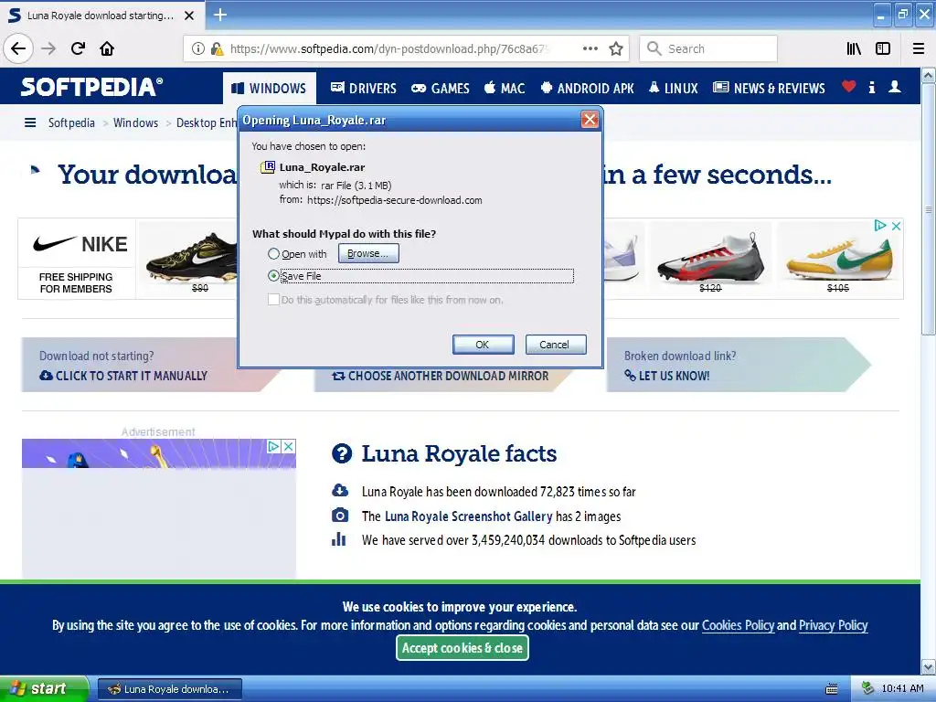This screenshot has height=702, width=936.
Task: Click Let us know broken link report
Action: click(x=666, y=376)
